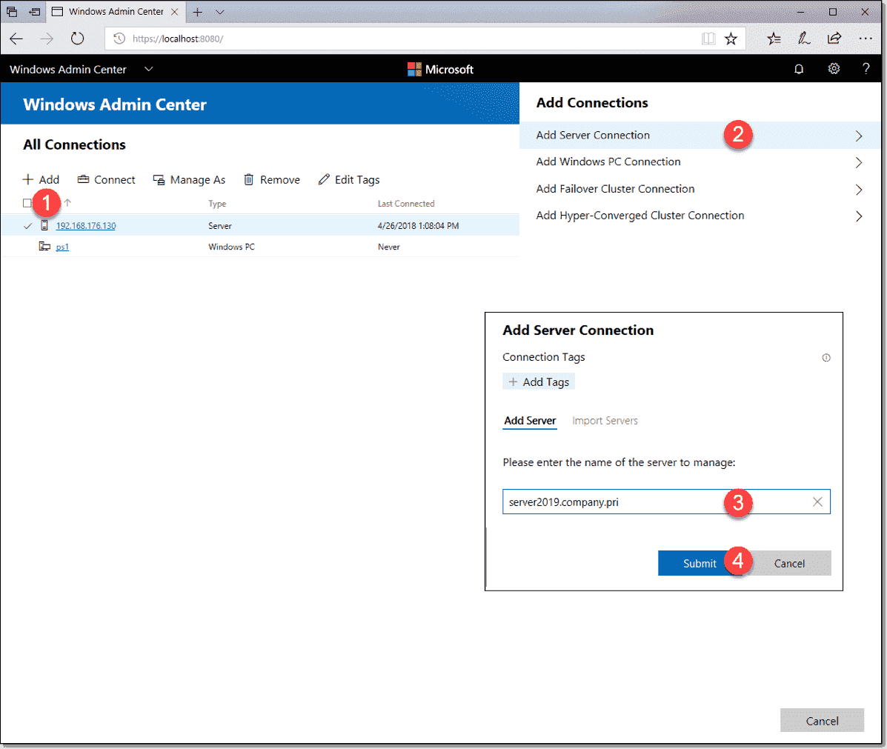Open Windows Admin Center notifications bell

[x=799, y=68]
